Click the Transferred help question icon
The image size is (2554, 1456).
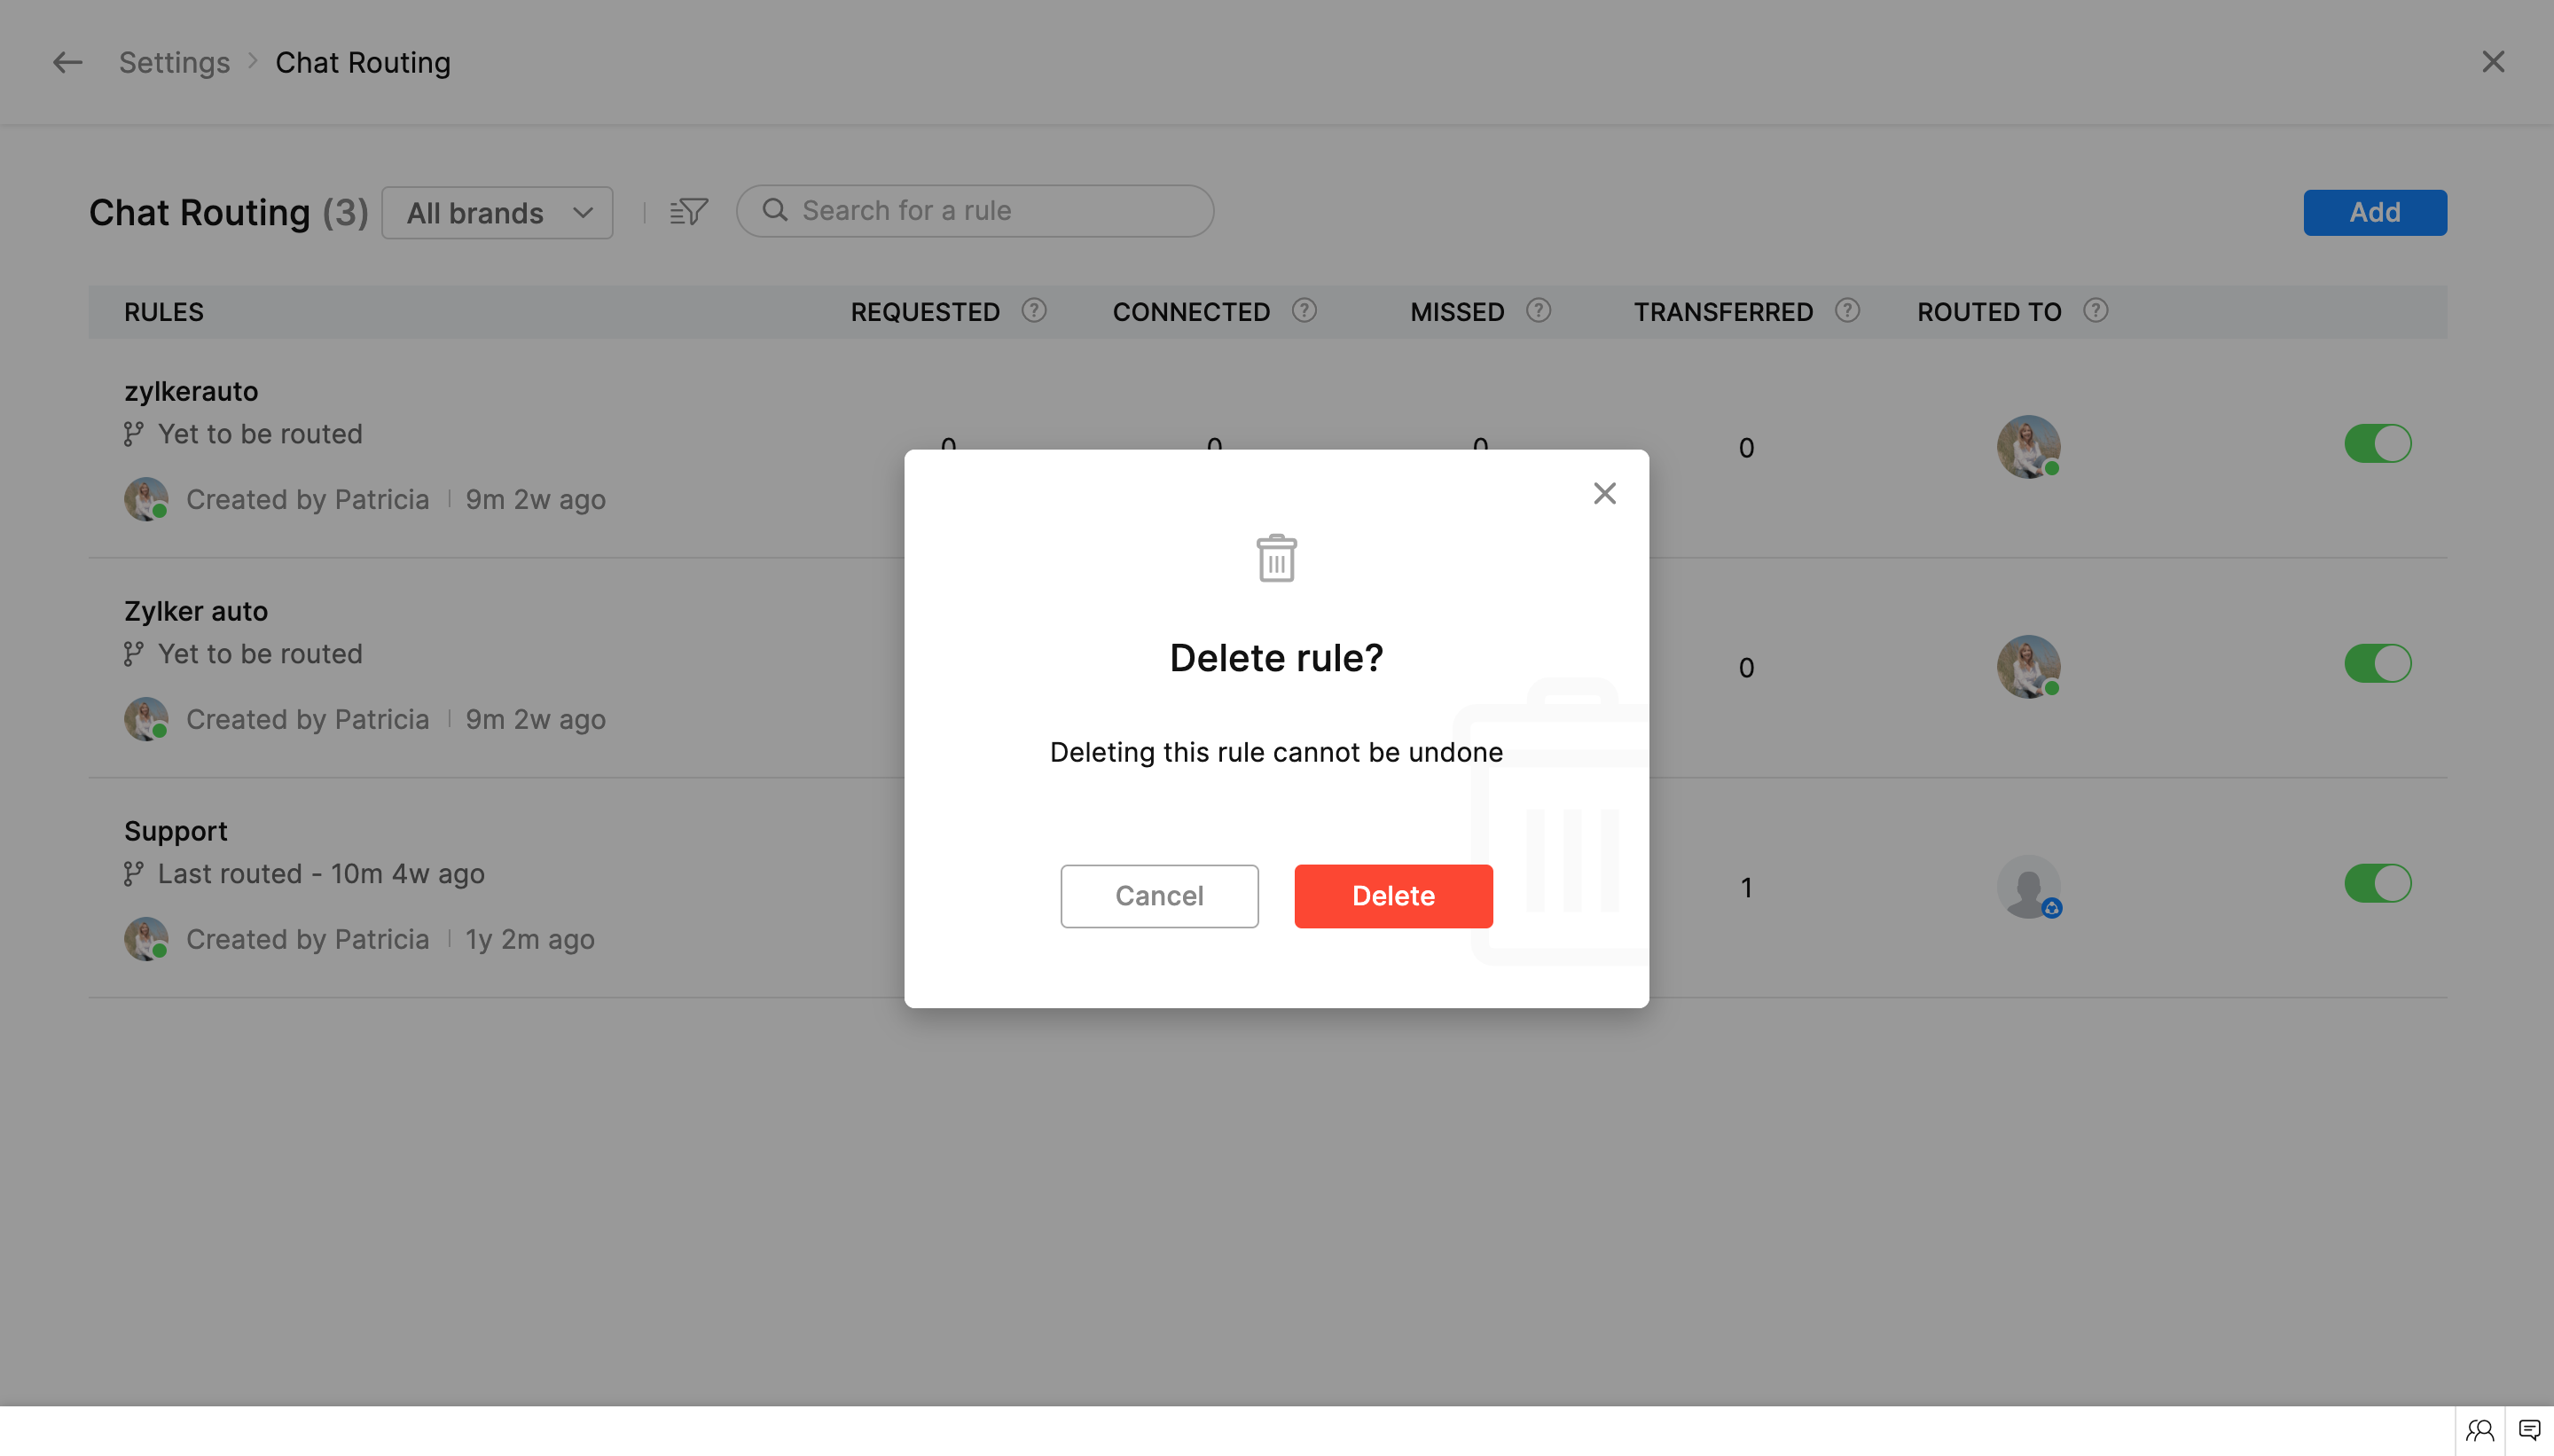1847,311
